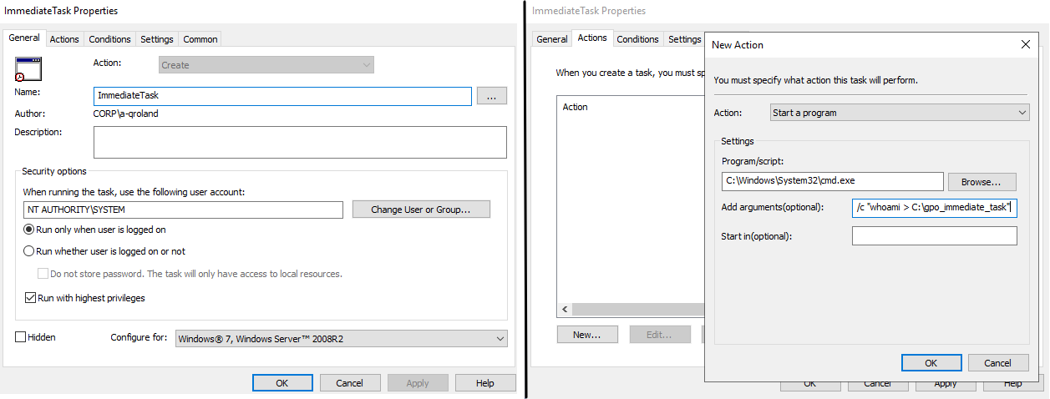Viewport: 1050px width, 399px height.
Task: Select the General tab in left window
Action: pyautogui.click(x=24, y=38)
